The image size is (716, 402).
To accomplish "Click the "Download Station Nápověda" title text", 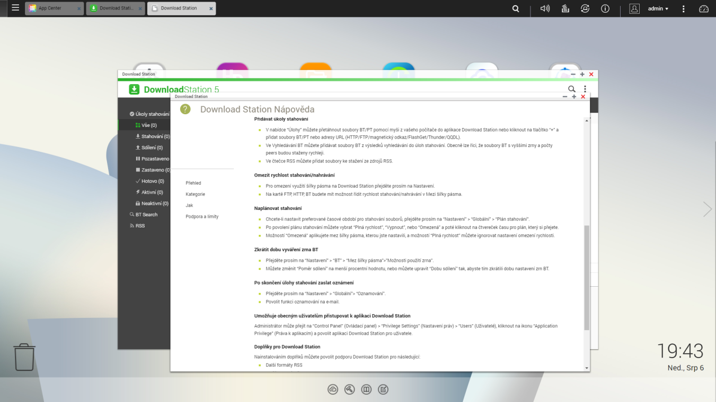I will 257,109.
